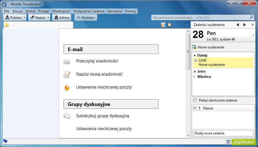
Task: Open the Narzędzia menu
Action: pyautogui.click(x=115, y=11)
